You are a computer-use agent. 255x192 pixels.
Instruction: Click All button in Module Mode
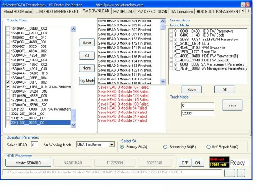coord(87,55)
